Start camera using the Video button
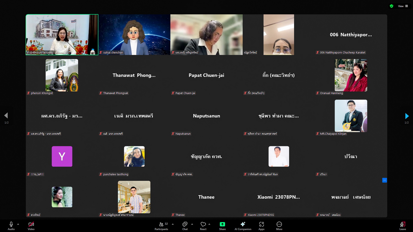The image size is (413, 232). (x=31, y=226)
